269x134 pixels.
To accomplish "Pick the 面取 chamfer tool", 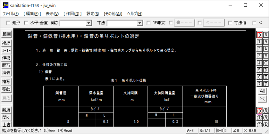I will 7,65.
